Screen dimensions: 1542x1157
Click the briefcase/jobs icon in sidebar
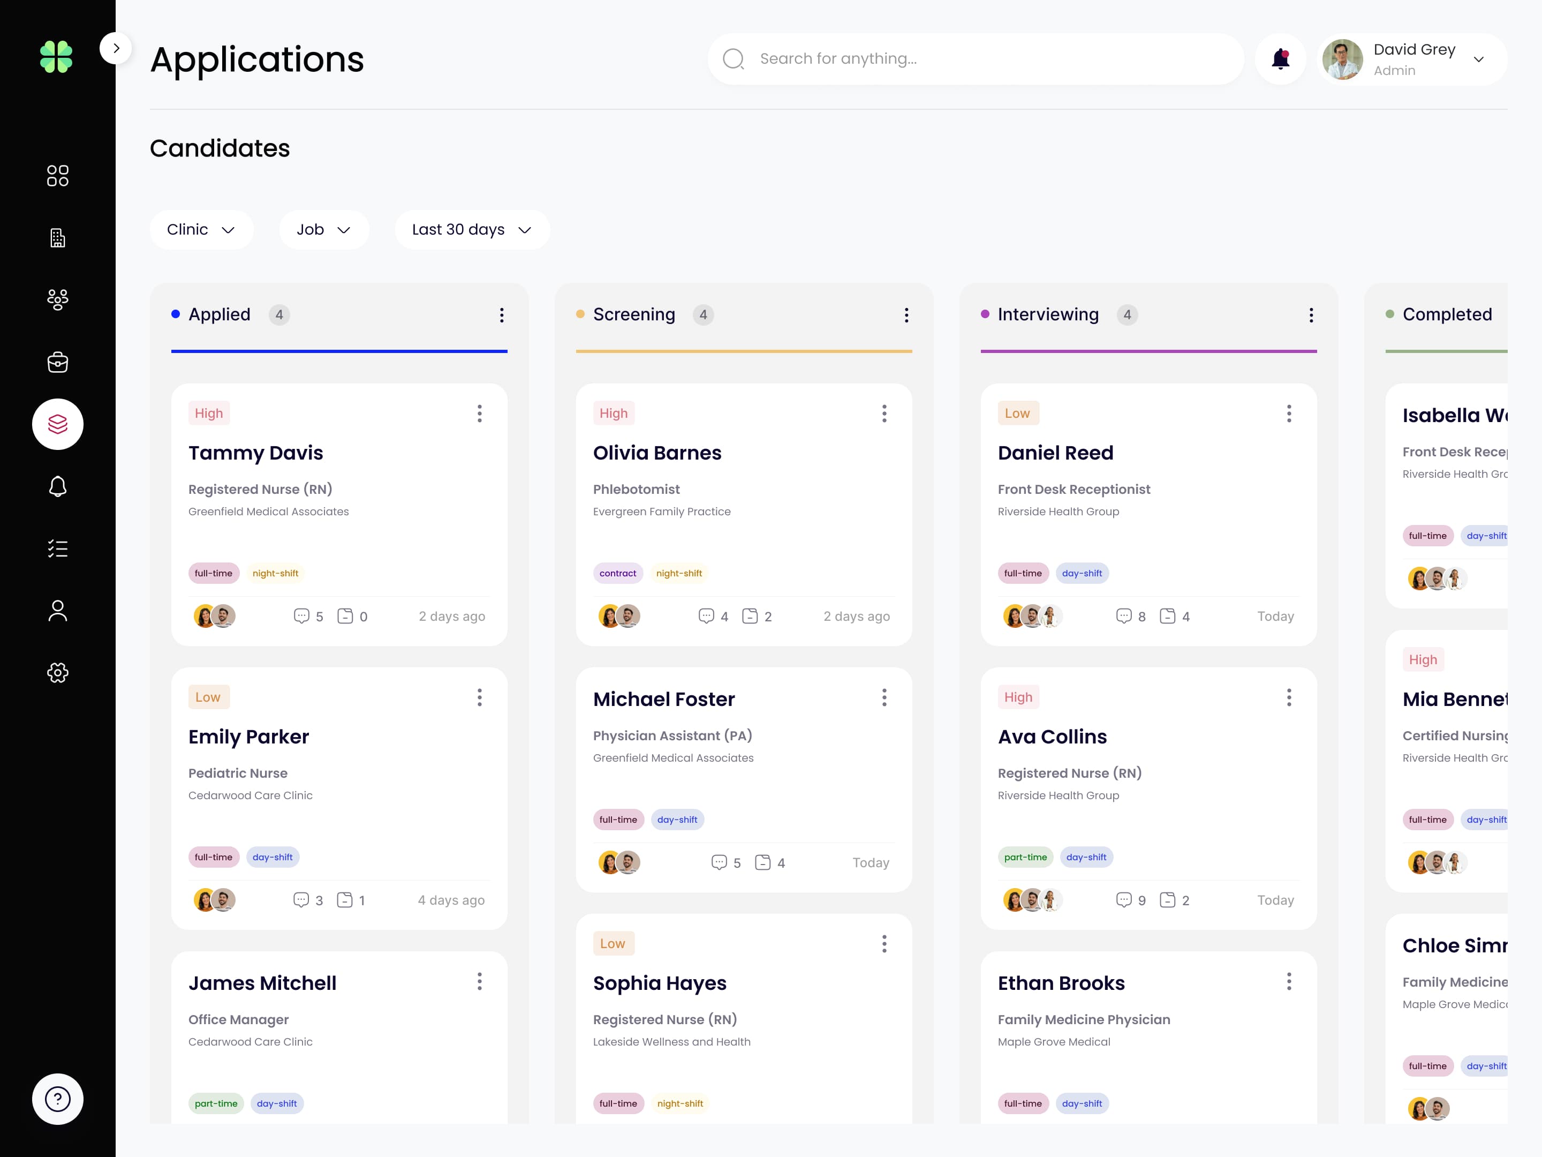coord(57,361)
